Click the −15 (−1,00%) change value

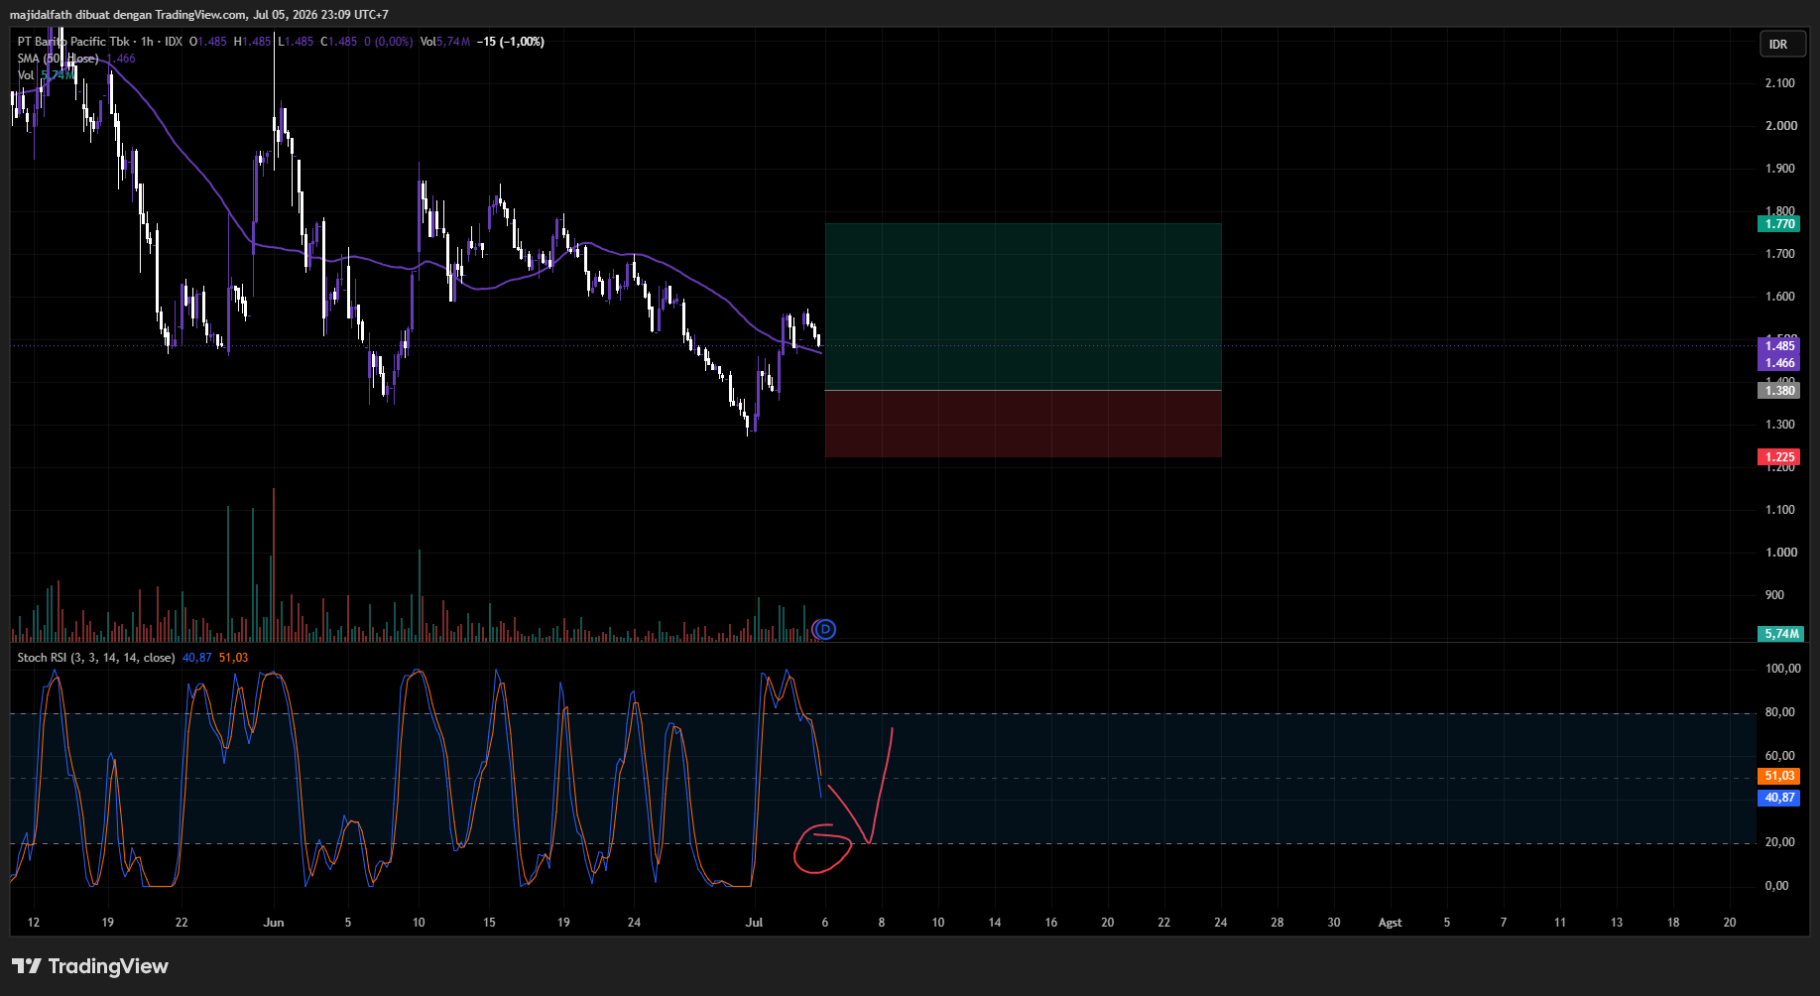coord(511,42)
